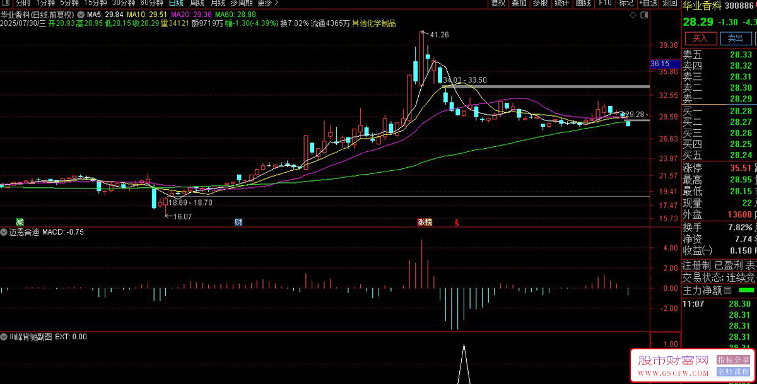757x384 pixels.
Task: Click the left panel icon before 分时
Action: pyautogui.click(x=6, y=3)
